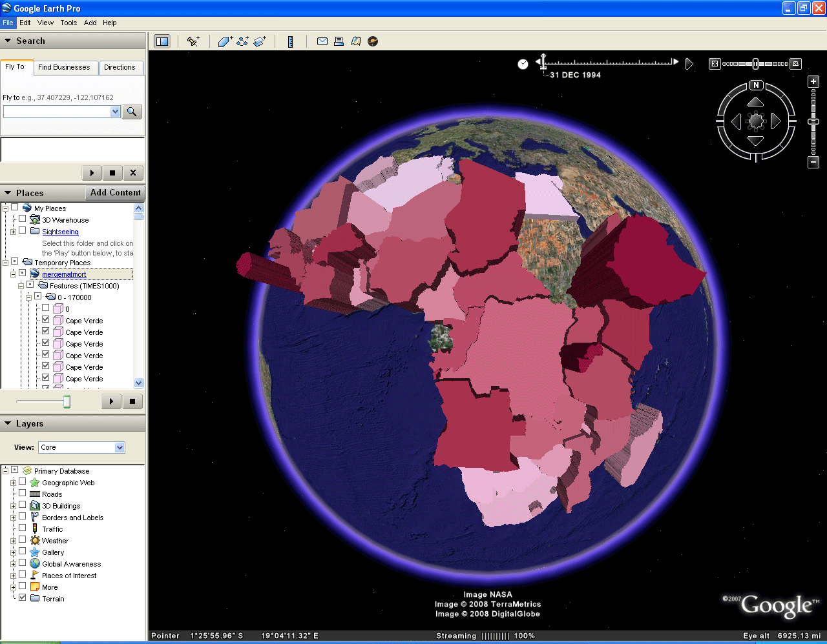This screenshot has width=827, height=644.
Task: Play the search results tour
Action: [92, 173]
